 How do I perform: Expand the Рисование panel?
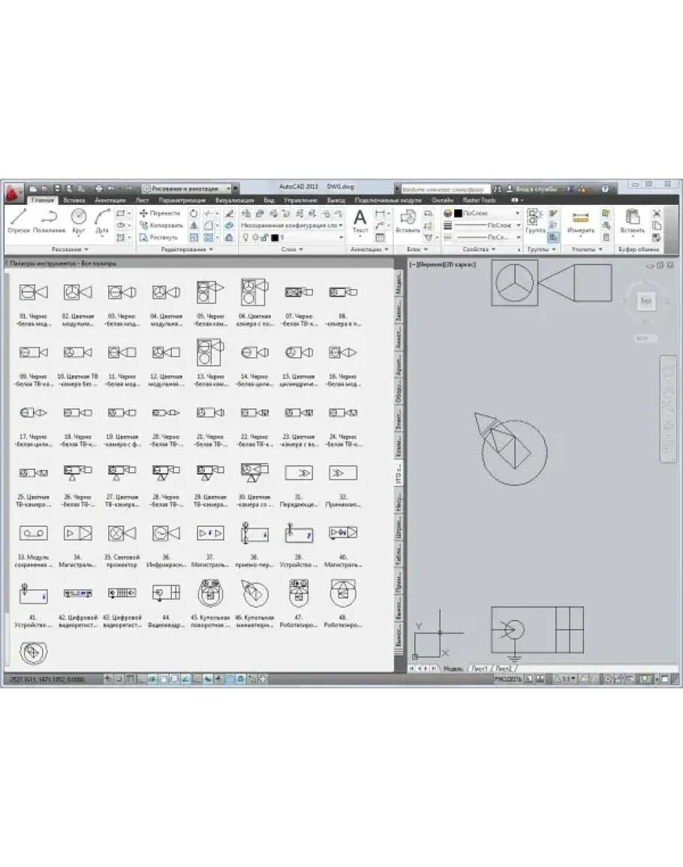click(x=70, y=249)
